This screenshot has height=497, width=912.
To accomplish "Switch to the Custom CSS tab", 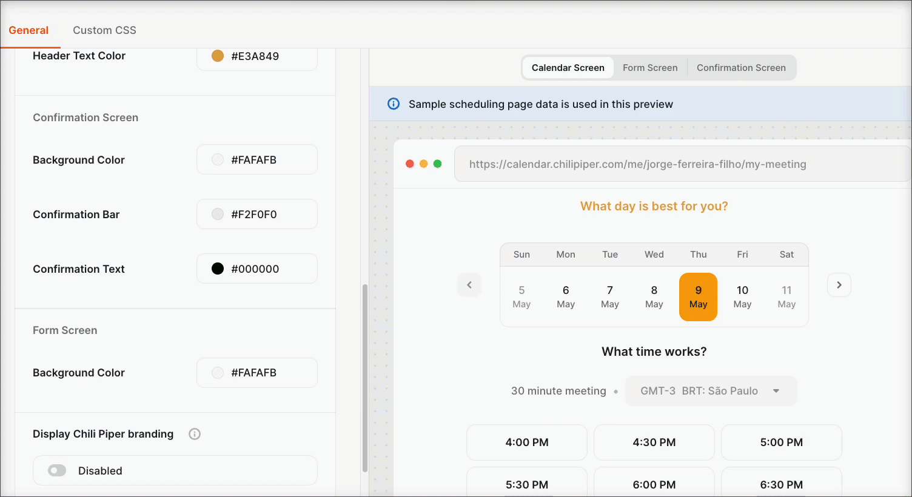I will point(104,30).
